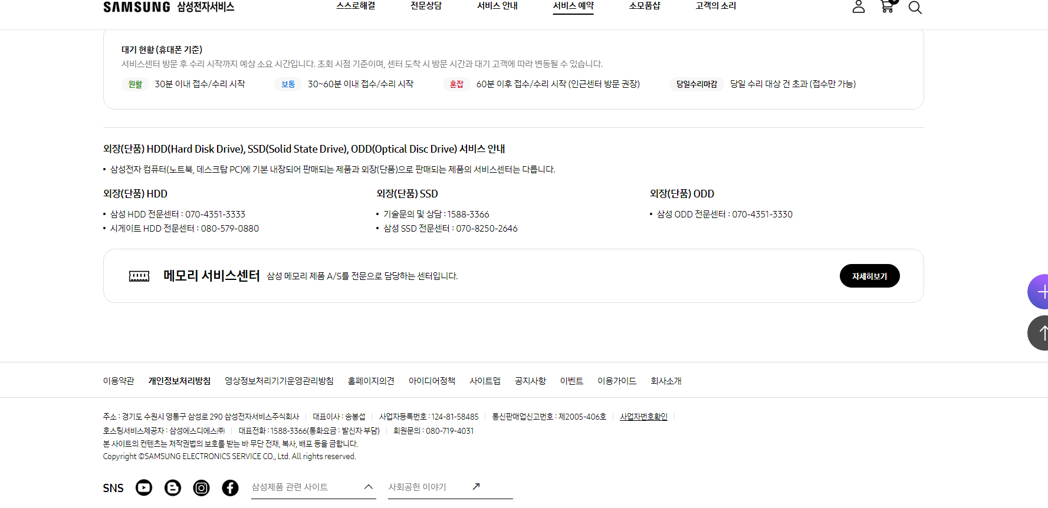
Task: Open the user account profile icon
Action: tap(859, 6)
